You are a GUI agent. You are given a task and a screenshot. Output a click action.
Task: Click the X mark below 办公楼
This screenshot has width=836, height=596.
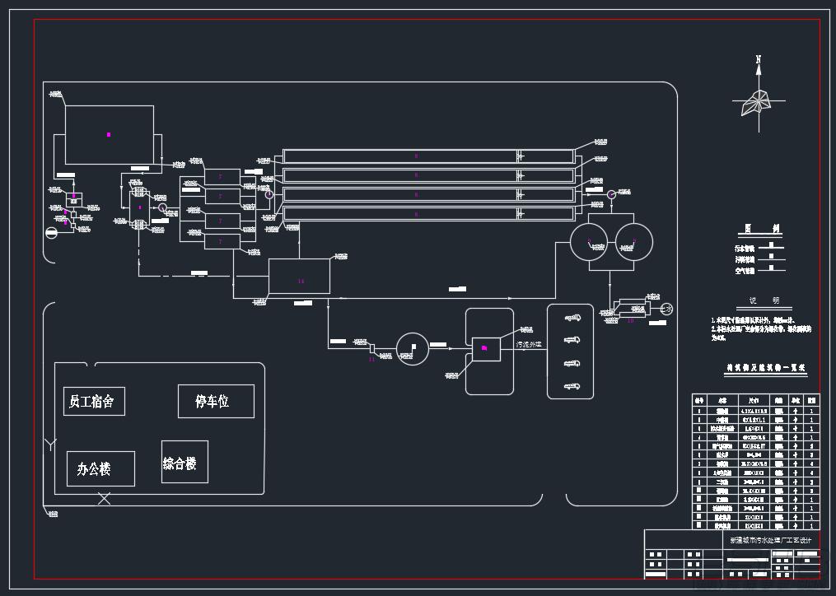pos(104,499)
